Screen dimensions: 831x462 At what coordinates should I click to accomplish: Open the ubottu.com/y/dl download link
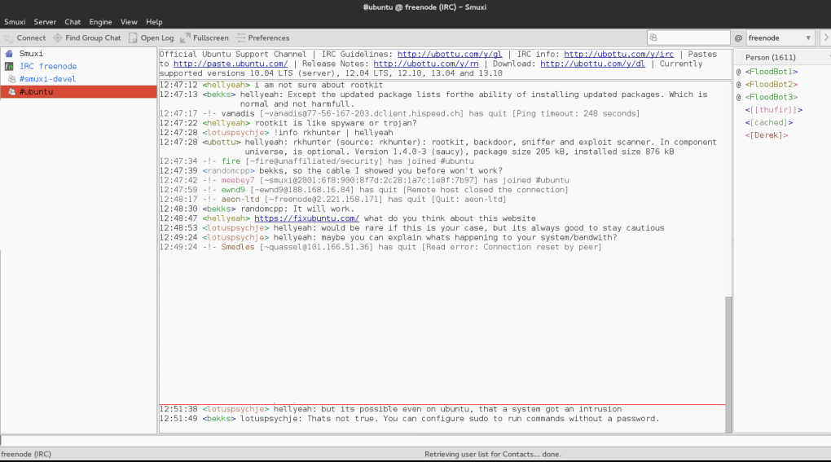[x=592, y=64]
